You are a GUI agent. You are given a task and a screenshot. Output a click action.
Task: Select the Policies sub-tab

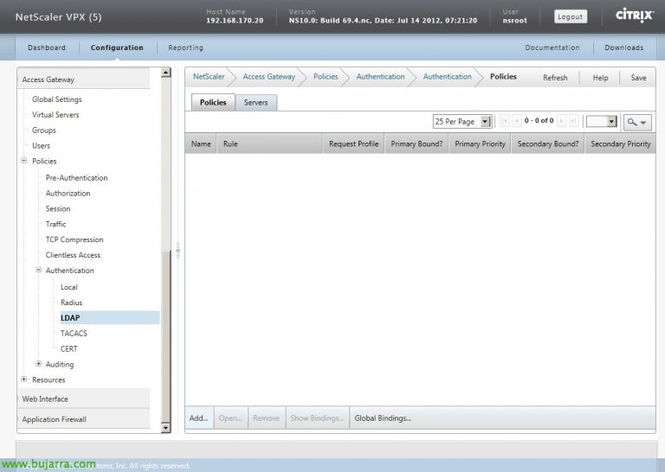click(213, 103)
